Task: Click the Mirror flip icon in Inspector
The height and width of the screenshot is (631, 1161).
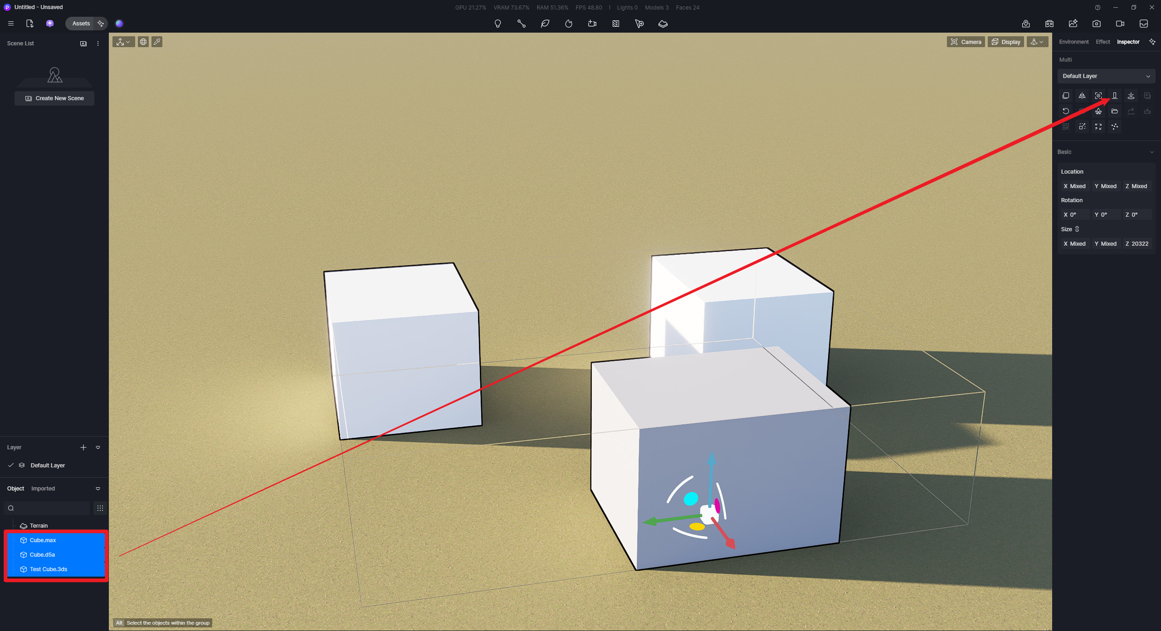Action: 1082,96
